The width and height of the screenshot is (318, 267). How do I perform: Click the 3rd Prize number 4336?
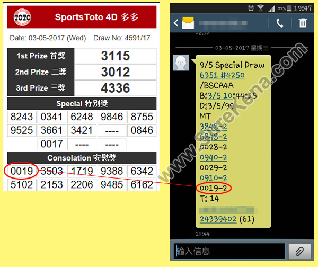[x=116, y=88]
